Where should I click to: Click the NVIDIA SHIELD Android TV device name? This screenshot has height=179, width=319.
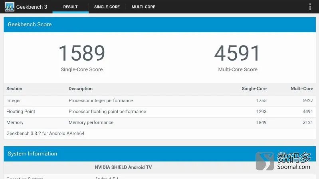pyautogui.click(x=123, y=167)
